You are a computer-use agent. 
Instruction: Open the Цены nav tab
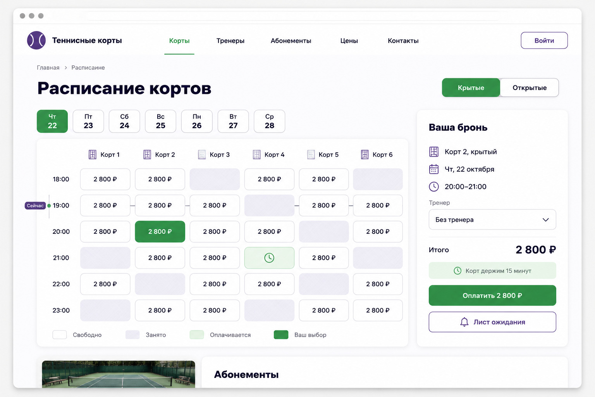click(x=349, y=41)
